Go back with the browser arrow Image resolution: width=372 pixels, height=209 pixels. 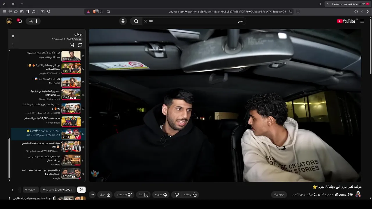[x=368, y=12]
